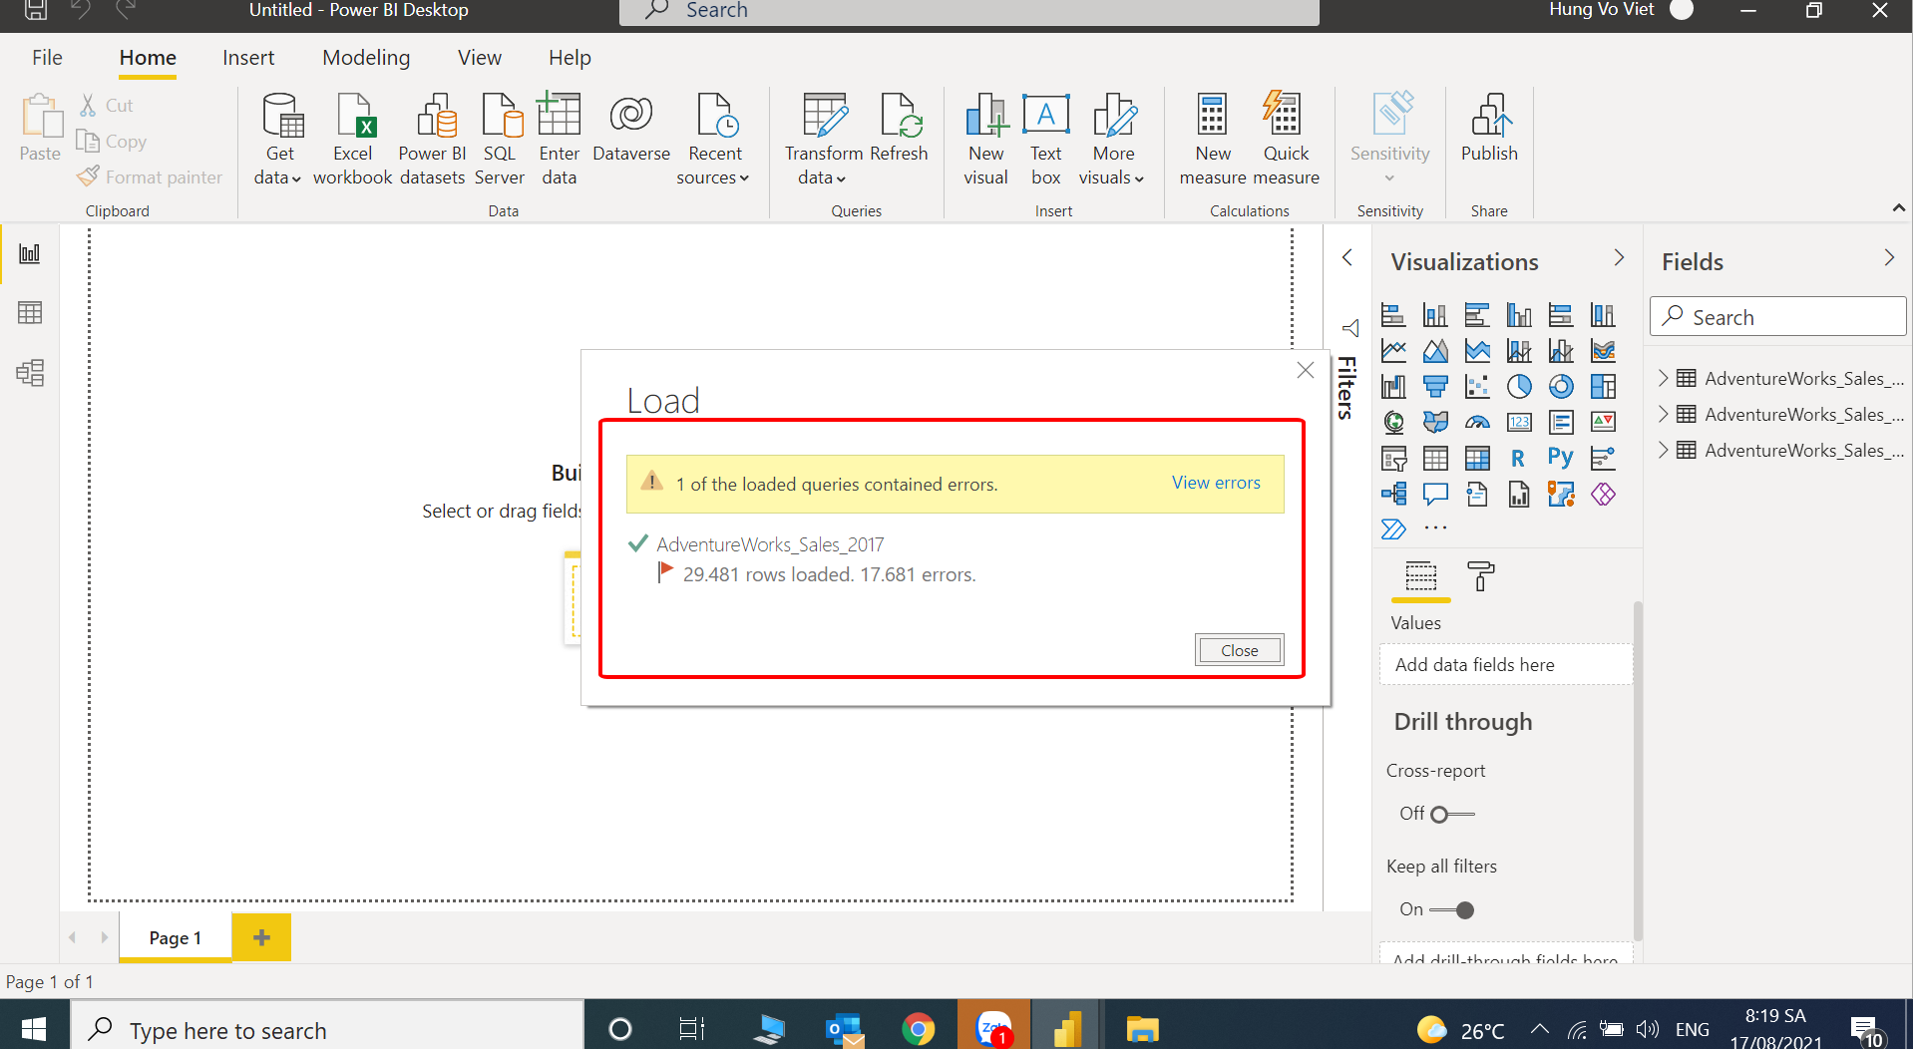Click Close button in Load dialog
The width and height of the screenshot is (1913, 1049).
click(x=1240, y=650)
